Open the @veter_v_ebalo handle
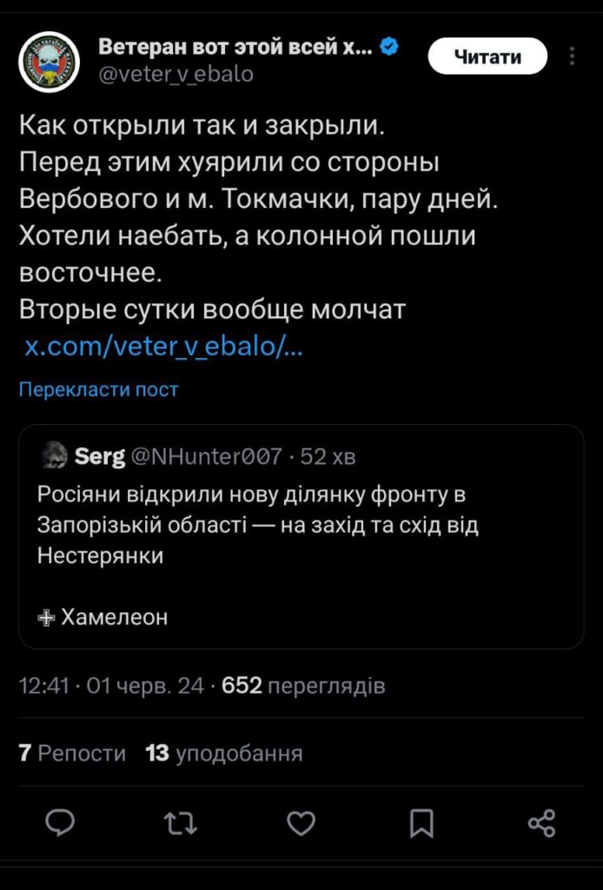This screenshot has width=603, height=890. (x=176, y=75)
